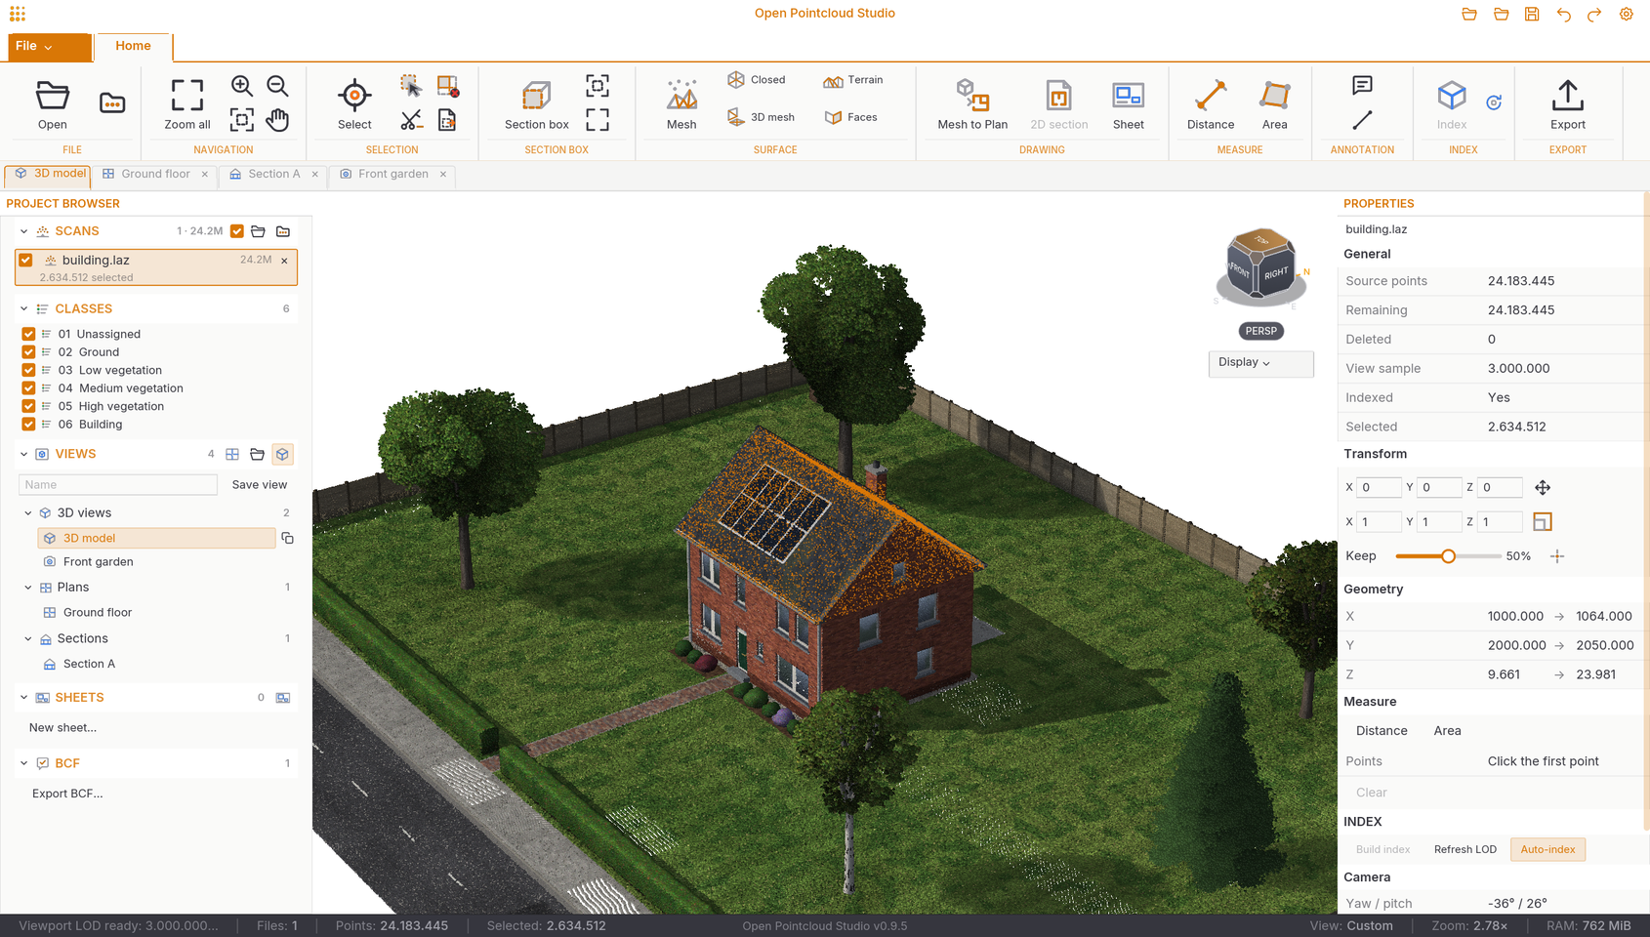Open the Sheet drawing tool
This screenshot has height=937, width=1650.
(x=1129, y=104)
